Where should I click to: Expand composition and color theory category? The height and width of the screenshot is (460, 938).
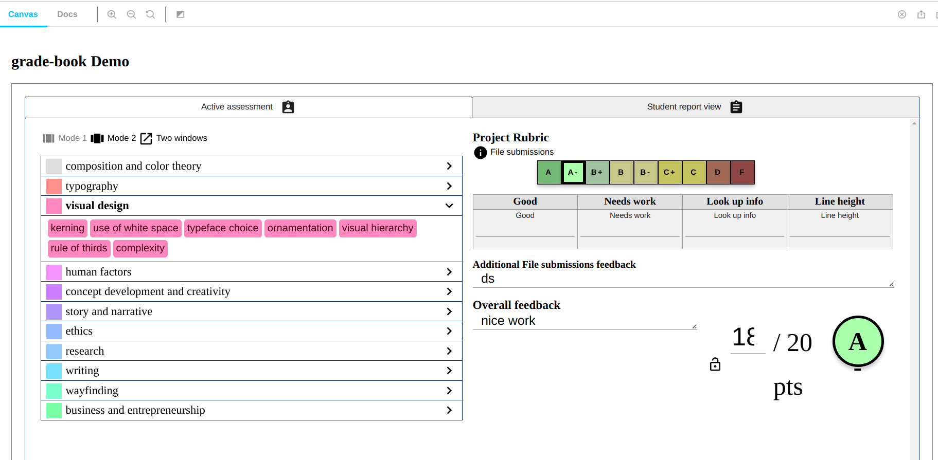point(252,166)
